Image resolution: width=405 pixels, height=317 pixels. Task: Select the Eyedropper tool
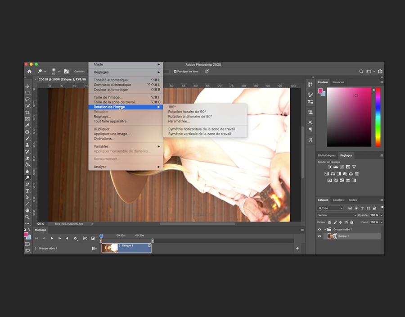(x=27, y=125)
